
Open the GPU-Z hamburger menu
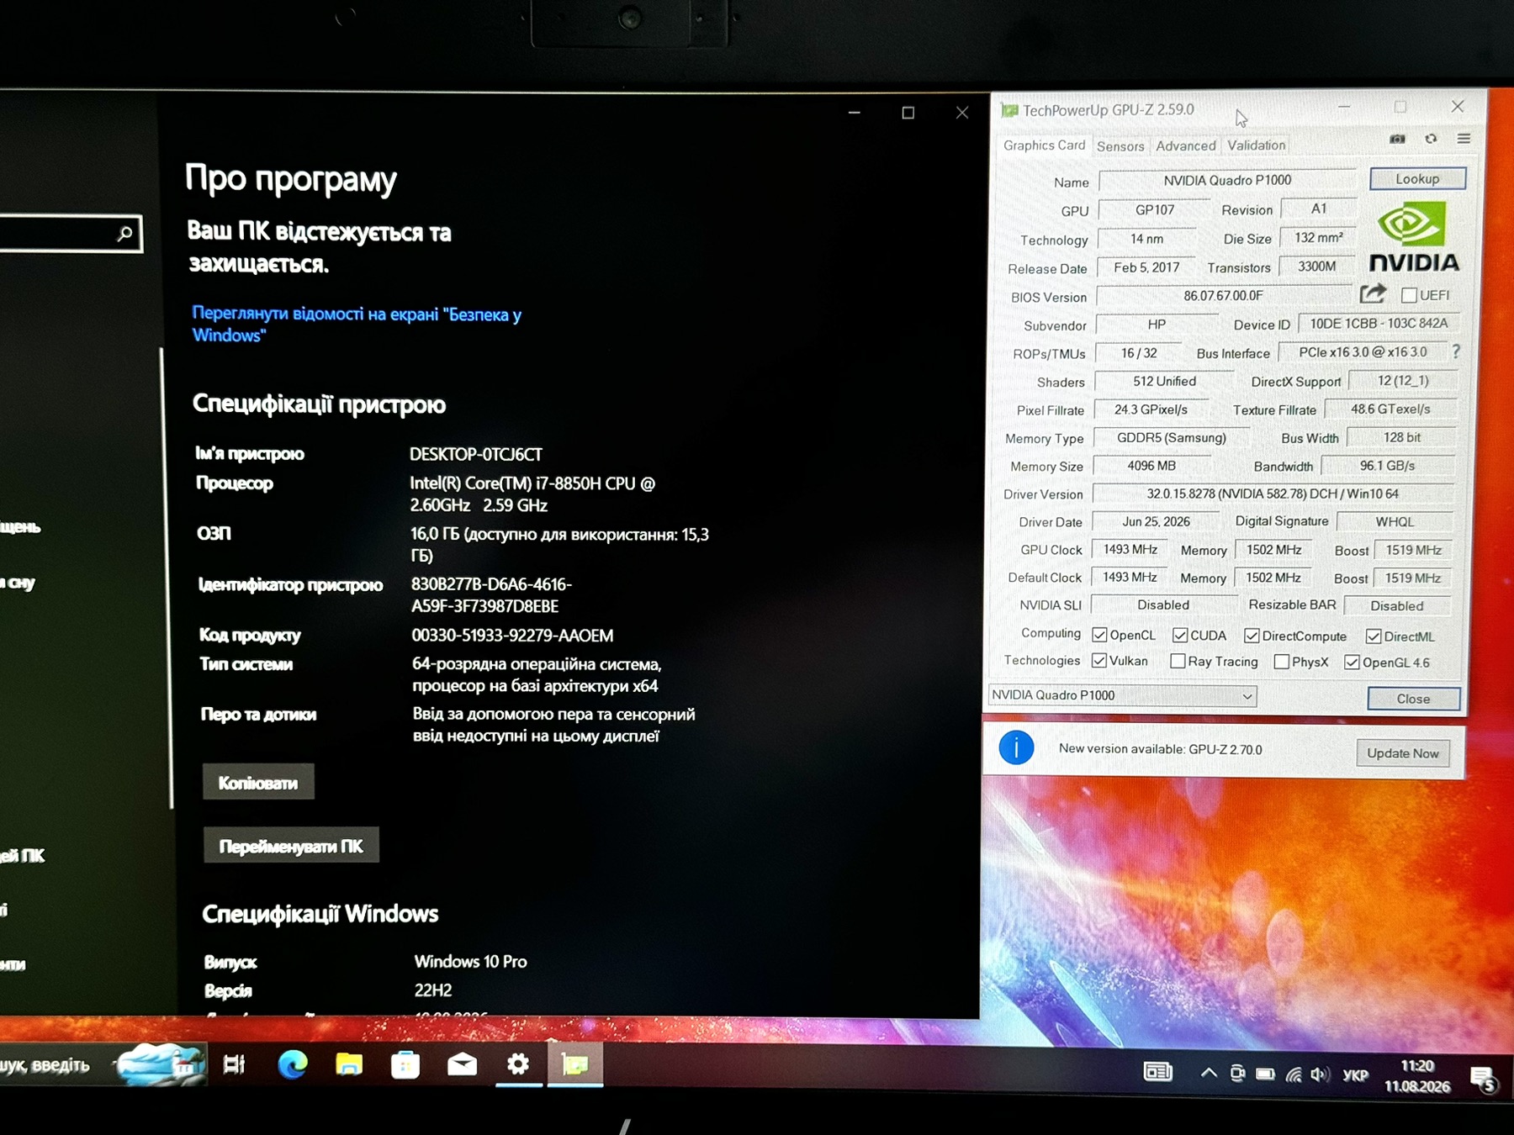point(1464,139)
